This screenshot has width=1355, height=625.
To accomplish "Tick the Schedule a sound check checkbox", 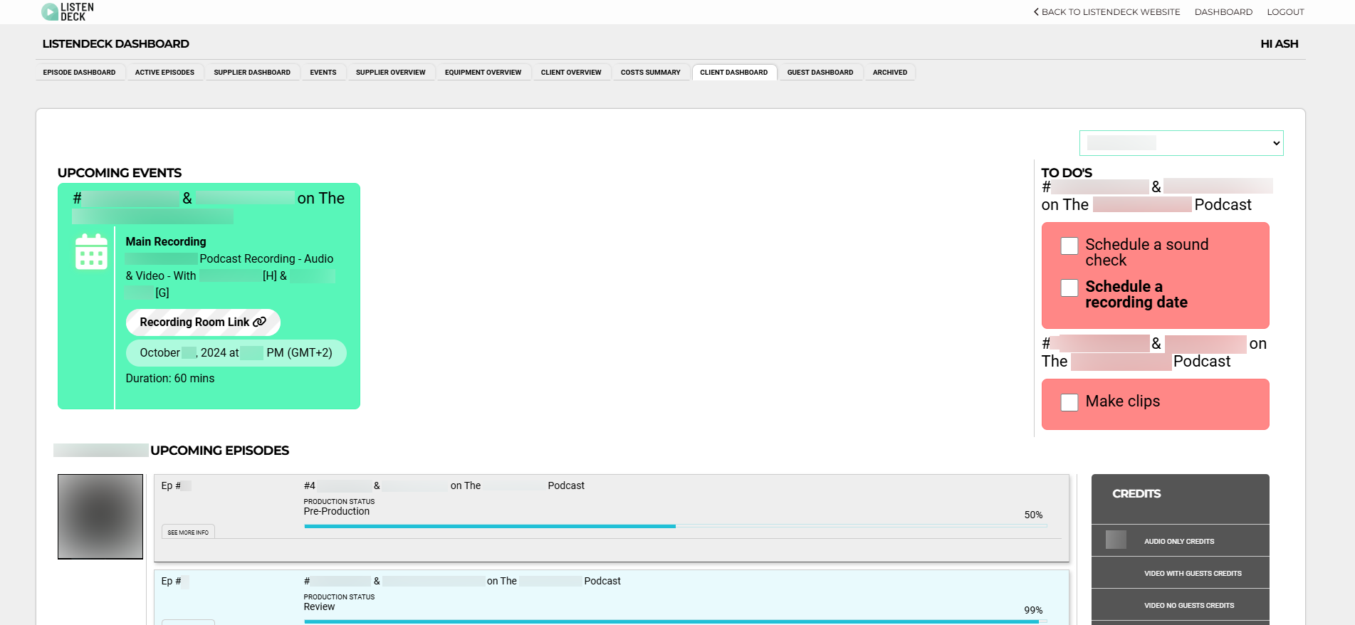I will pos(1069,246).
